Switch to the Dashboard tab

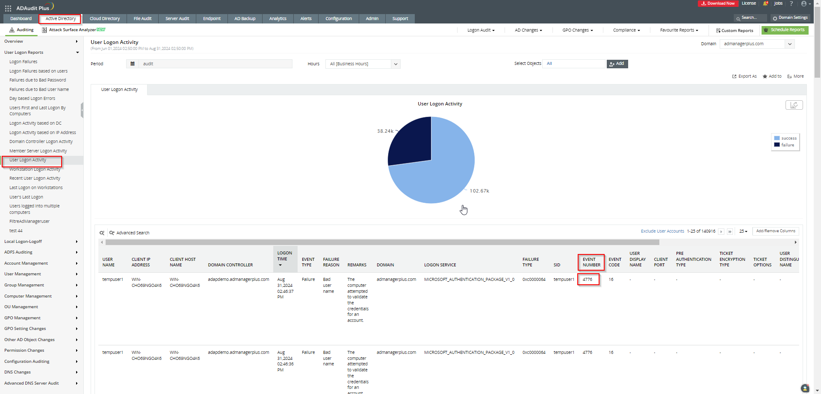[x=21, y=19]
